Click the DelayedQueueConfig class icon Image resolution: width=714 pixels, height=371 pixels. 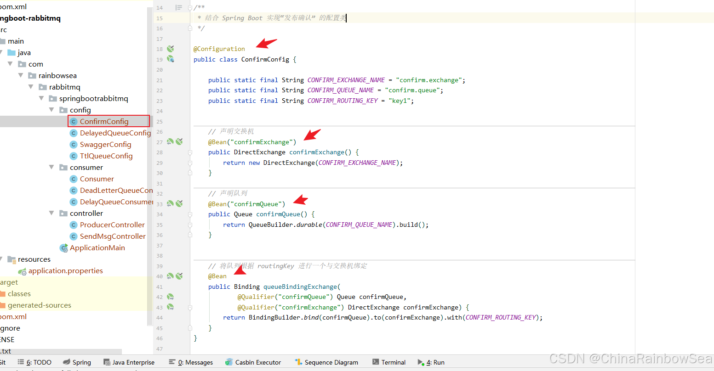coord(73,133)
